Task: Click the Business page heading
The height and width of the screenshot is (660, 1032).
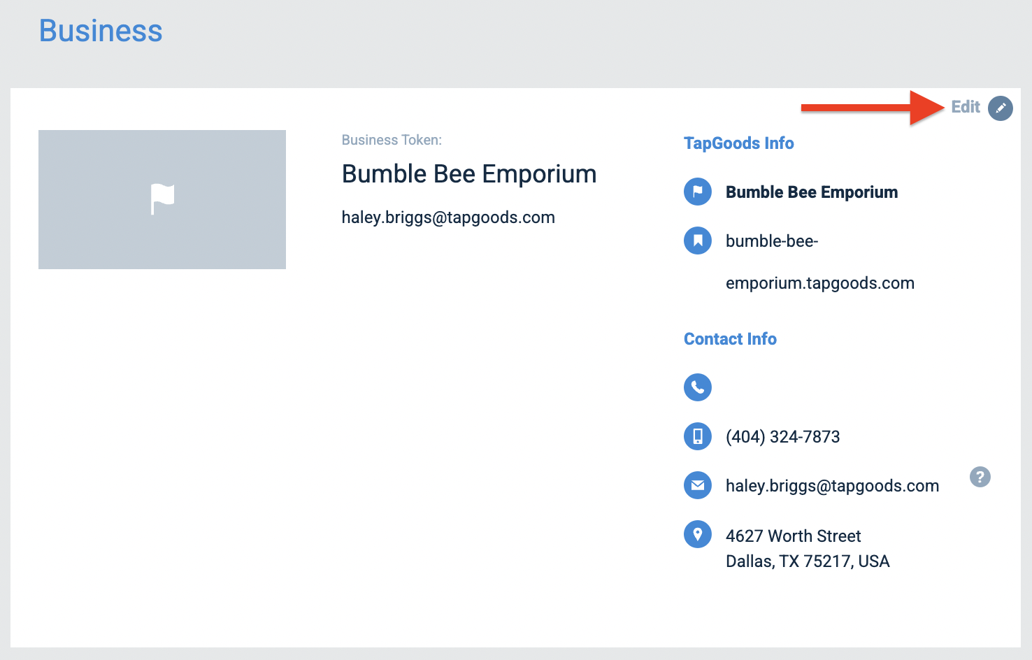Action: point(101,31)
